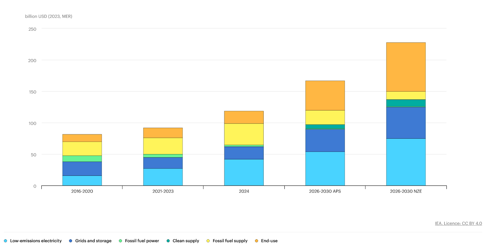Image resolution: width=486 pixels, height=247 pixels.
Task: Click the orange End-use legend dot
Action: tap(256, 241)
